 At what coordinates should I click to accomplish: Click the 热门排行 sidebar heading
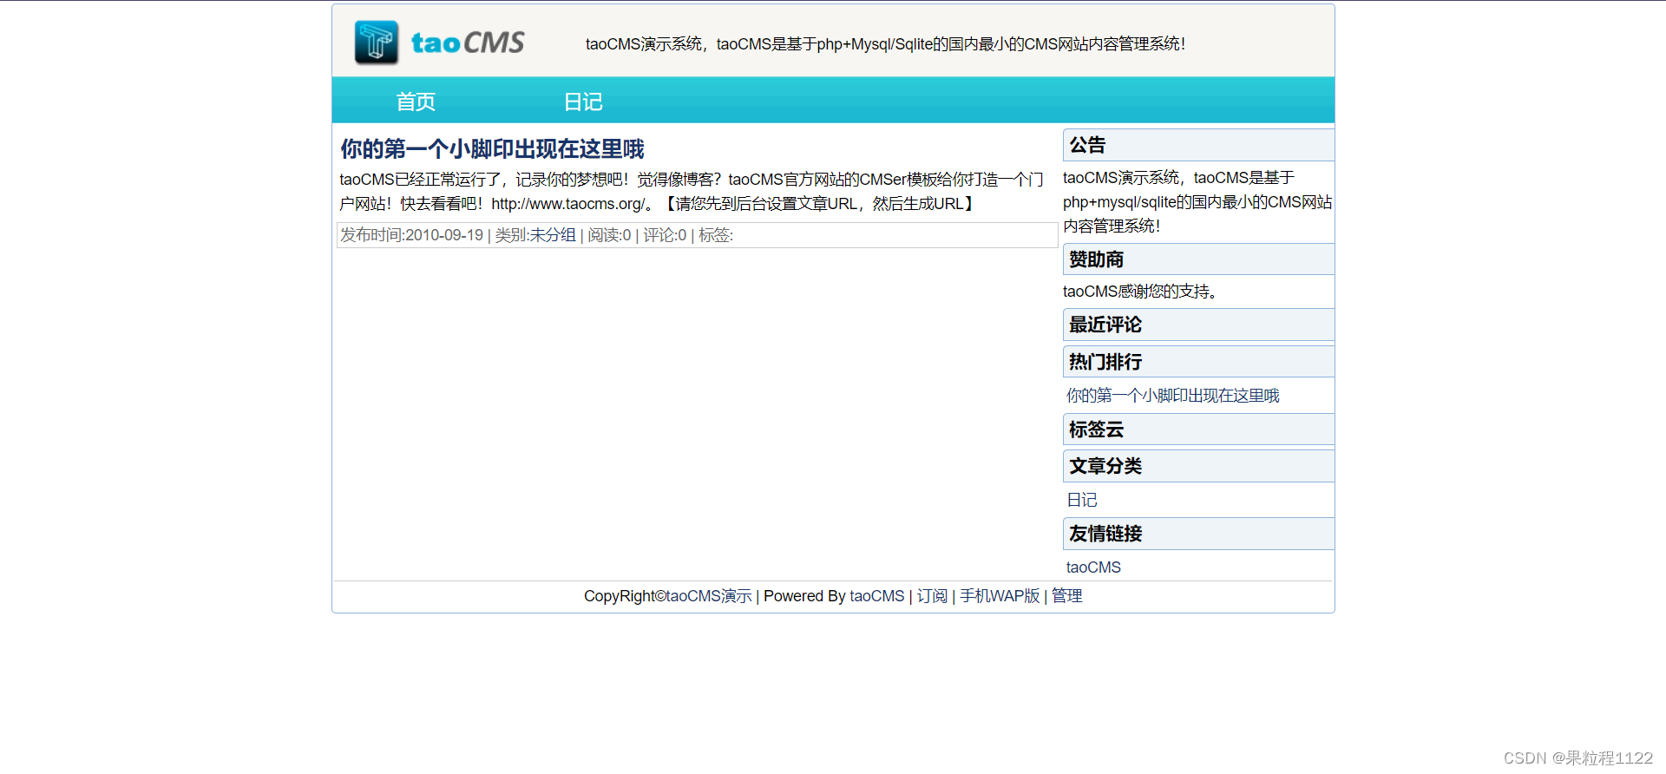(1198, 362)
